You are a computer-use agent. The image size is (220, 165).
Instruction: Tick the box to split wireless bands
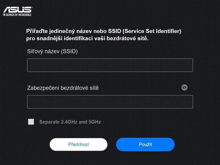[31, 122]
